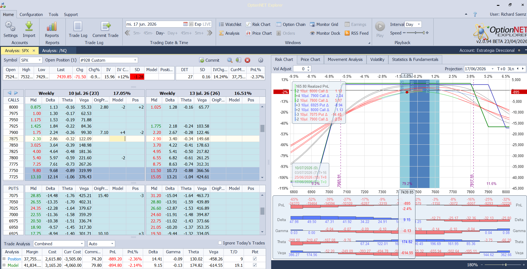Expand the Model analysis row
This screenshot has height=269, width=527.
click(4, 265)
